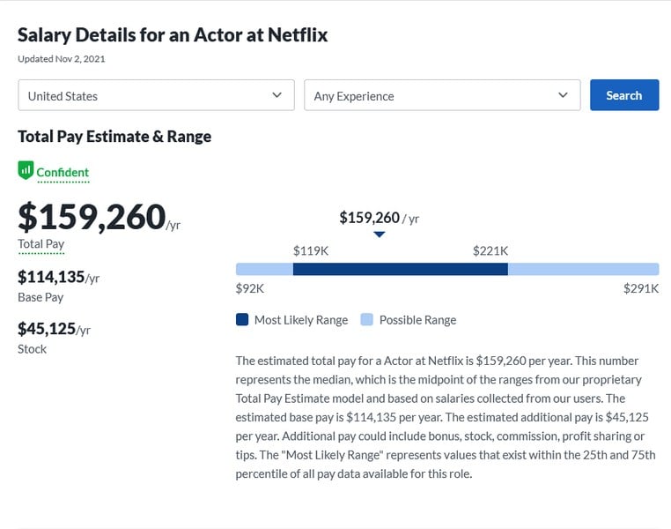The width and height of the screenshot is (671, 529).
Task: Click the United States dropdown chevron arrow
Action: 277,95
